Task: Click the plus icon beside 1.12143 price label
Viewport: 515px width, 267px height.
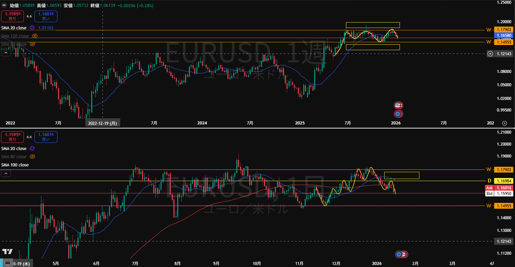Action: pyautogui.click(x=490, y=54)
